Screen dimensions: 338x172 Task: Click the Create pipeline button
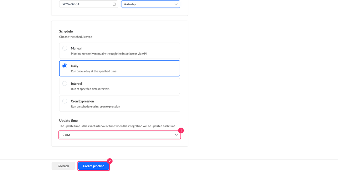pos(94,166)
